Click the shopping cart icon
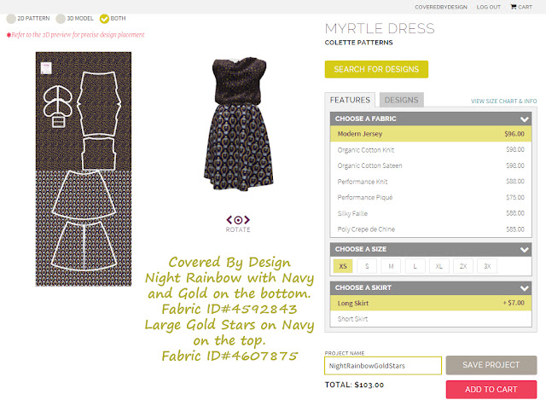The width and height of the screenshot is (546, 400). click(514, 7)
